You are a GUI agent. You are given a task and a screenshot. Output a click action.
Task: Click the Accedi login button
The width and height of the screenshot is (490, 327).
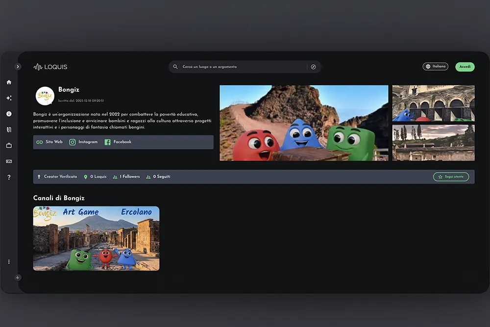tap(465, 67)
